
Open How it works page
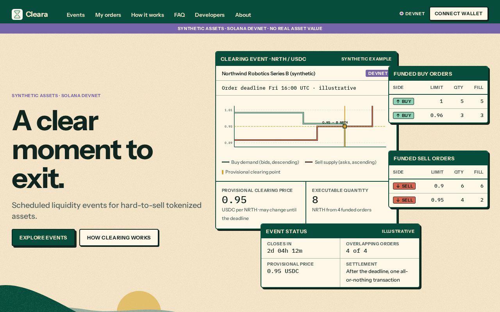tap(148, 15)
